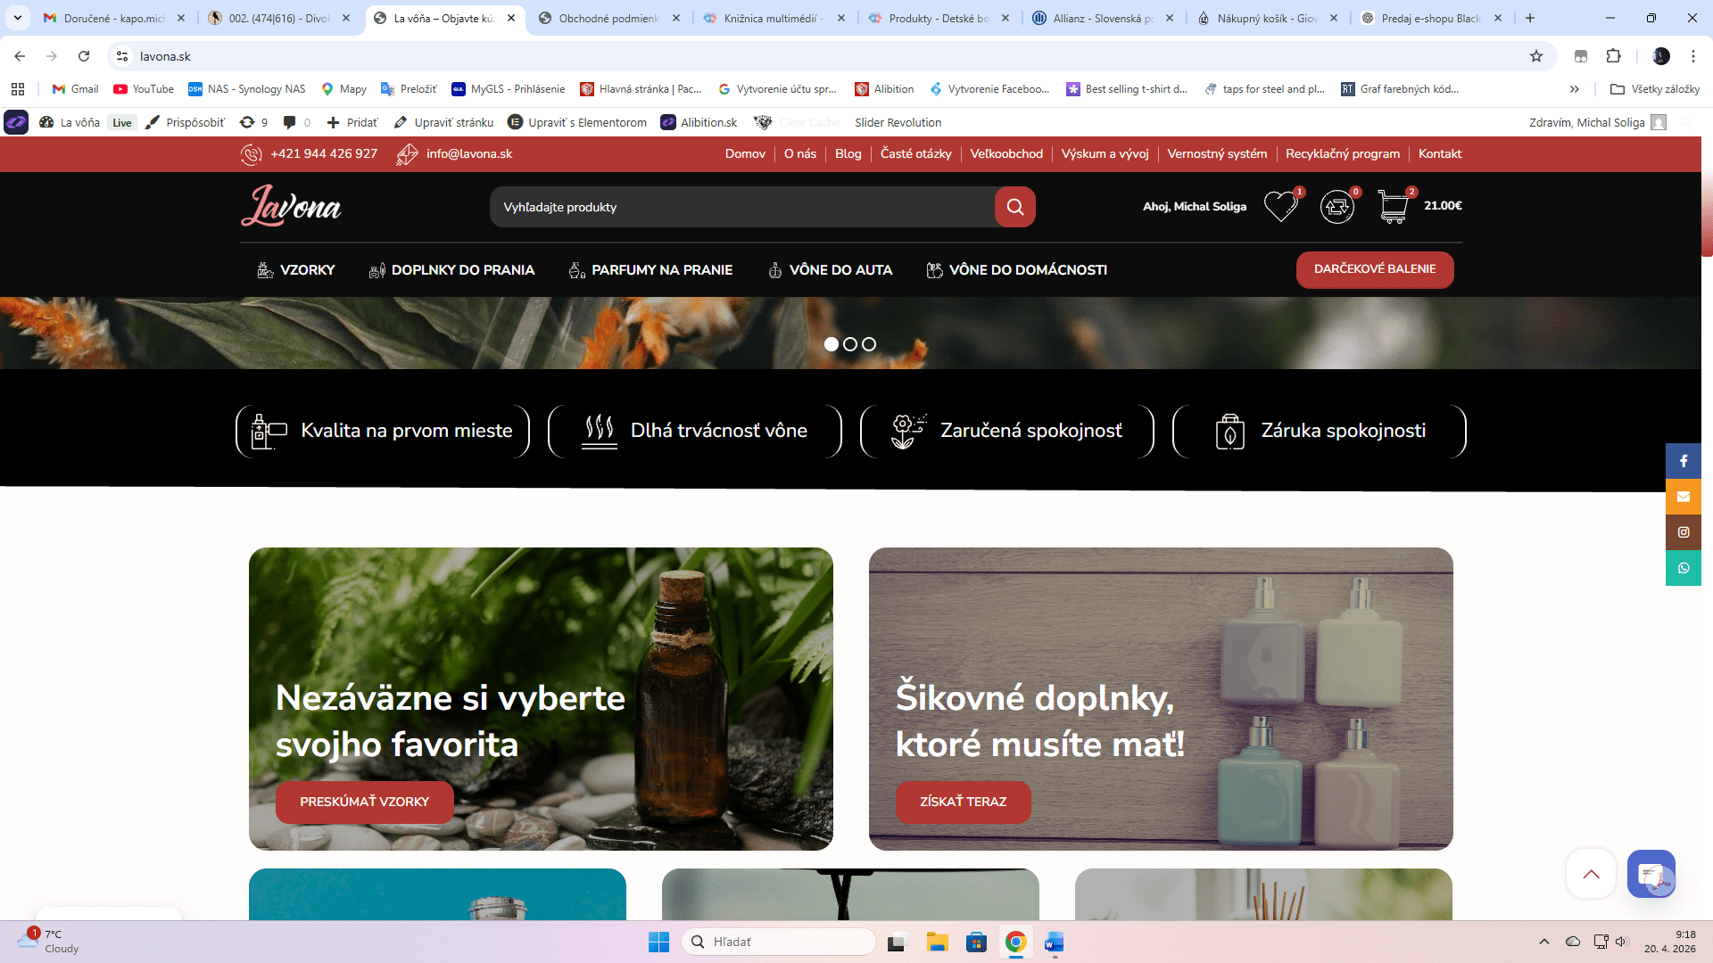Click the Instagram side icon
The width and height of the screenshot is (1713, 963).
pyautogui.click(x=1683, y=532)
